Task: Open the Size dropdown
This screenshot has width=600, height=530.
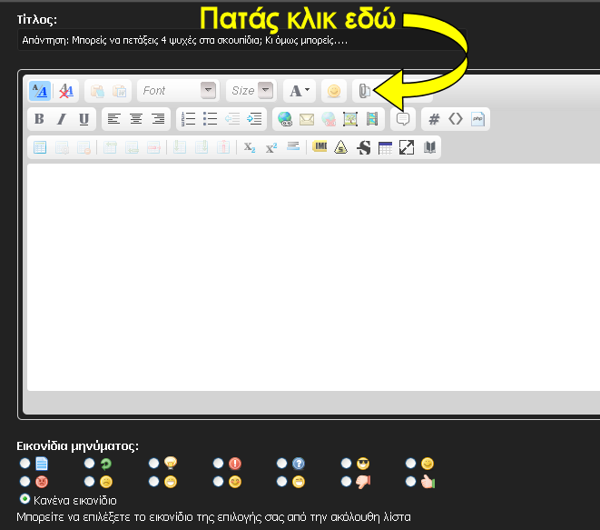Action: coord(251,91)
